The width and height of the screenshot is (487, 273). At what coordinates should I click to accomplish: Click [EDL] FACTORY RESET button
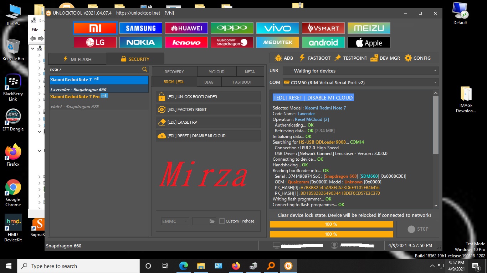click(x=208, y=109)
